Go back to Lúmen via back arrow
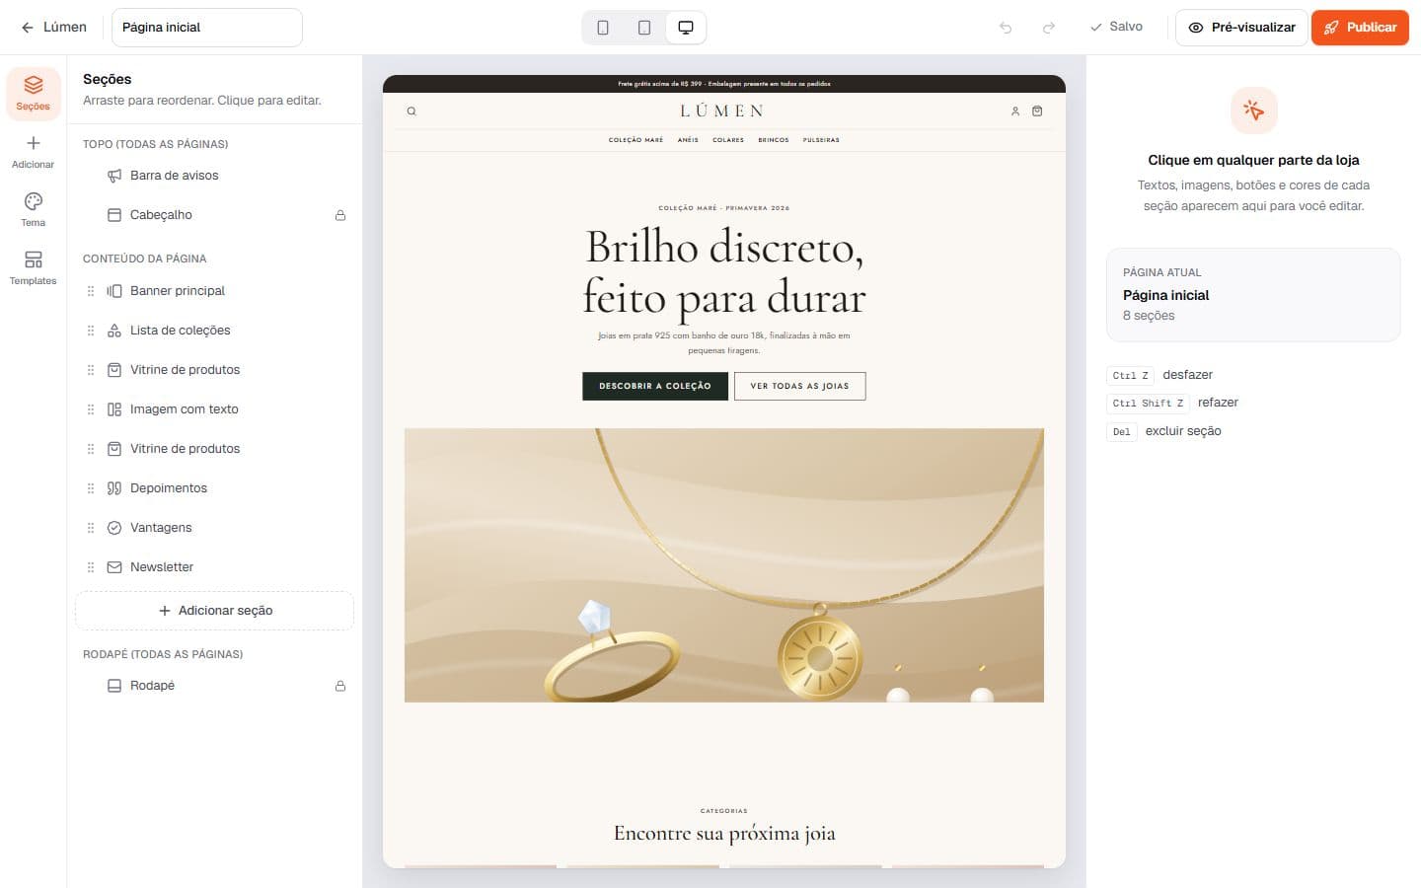 (53, 28)
